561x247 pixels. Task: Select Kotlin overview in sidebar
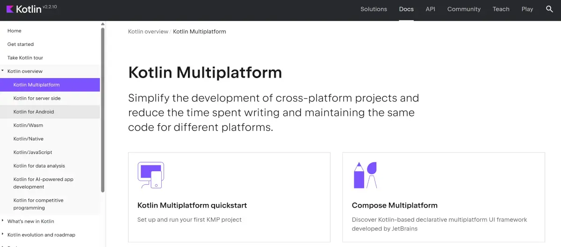(x=25, y=72)
